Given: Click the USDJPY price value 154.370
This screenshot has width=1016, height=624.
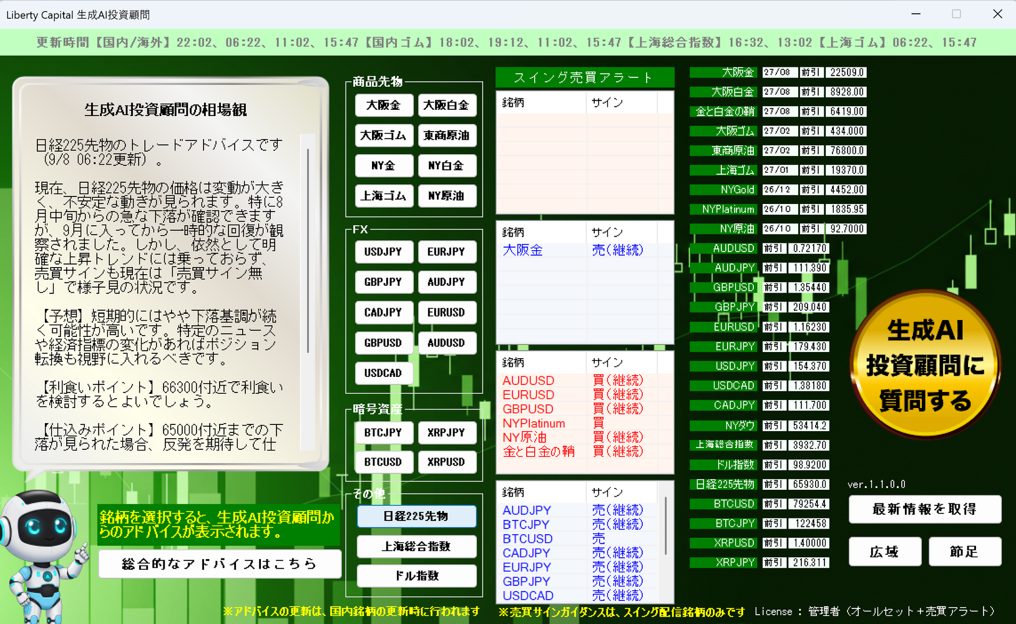Looking at the screenshot, I should click(809, 366).
